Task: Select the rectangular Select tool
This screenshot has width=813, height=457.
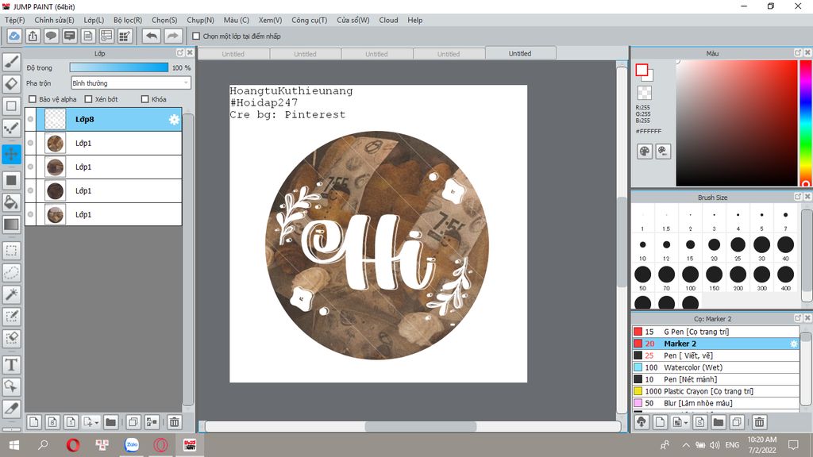Action: click(x=11, y=251)
